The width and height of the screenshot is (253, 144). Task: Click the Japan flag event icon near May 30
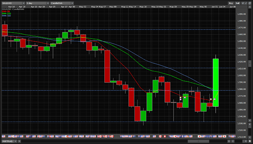[x=199, y=136]
